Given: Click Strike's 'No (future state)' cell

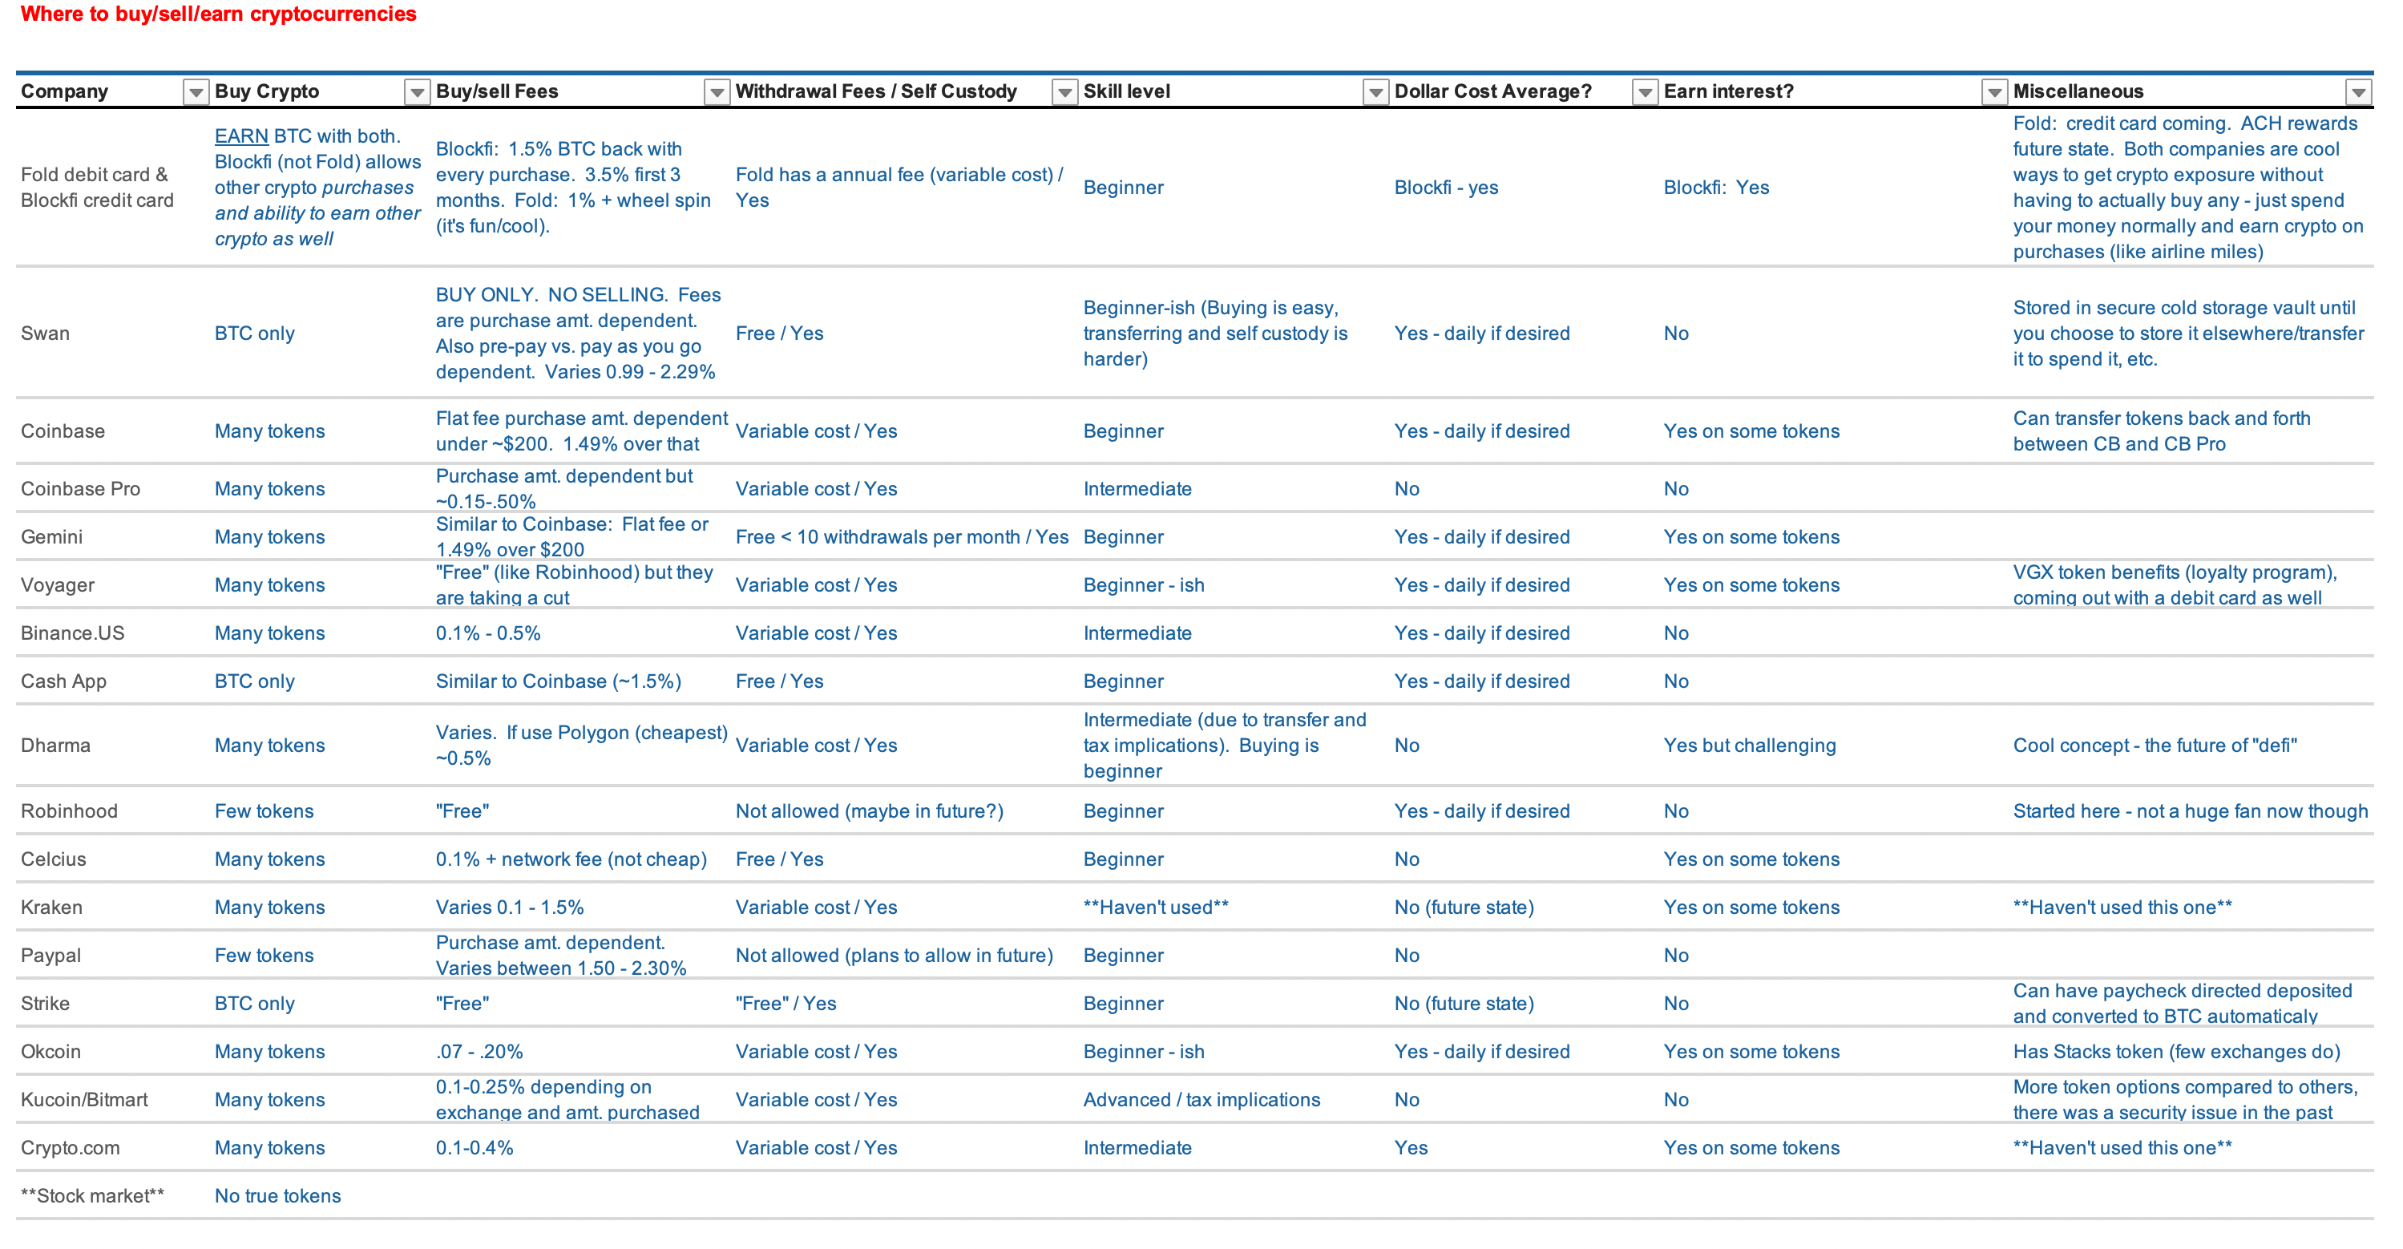Looking at the screenshot, I should pyautogui.click(x=1464, y=1004).
